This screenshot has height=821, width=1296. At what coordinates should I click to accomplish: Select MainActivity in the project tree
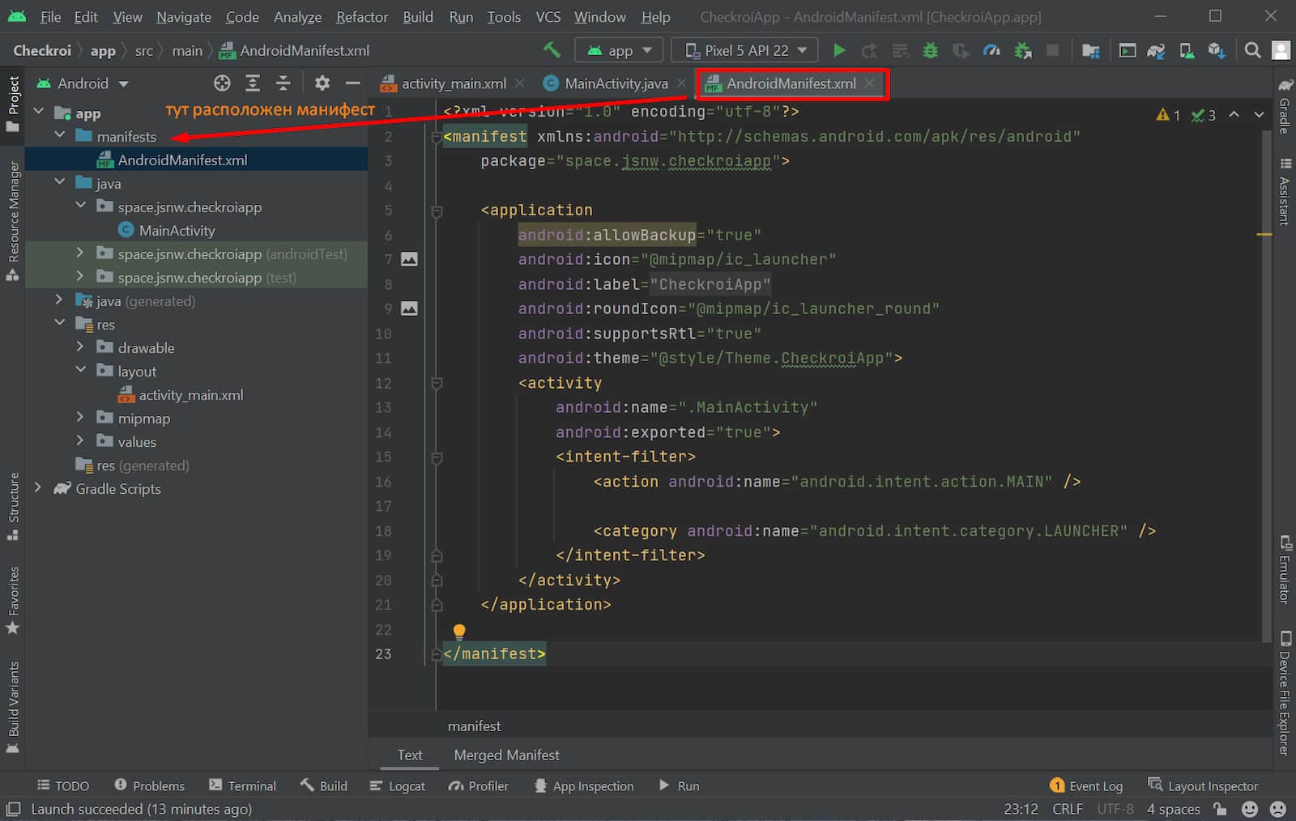point(177,231)
